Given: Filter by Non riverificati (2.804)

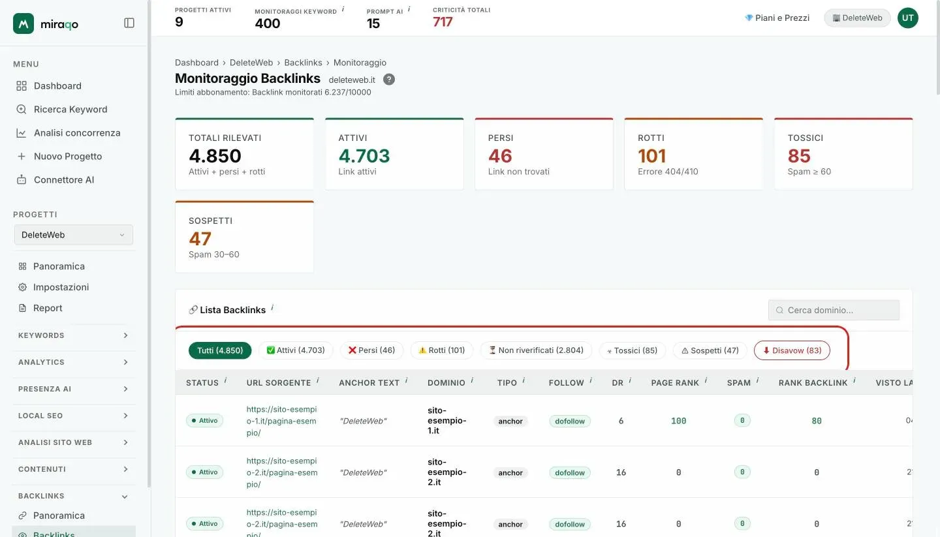Looking at the screenshot, I should [536, 350].
